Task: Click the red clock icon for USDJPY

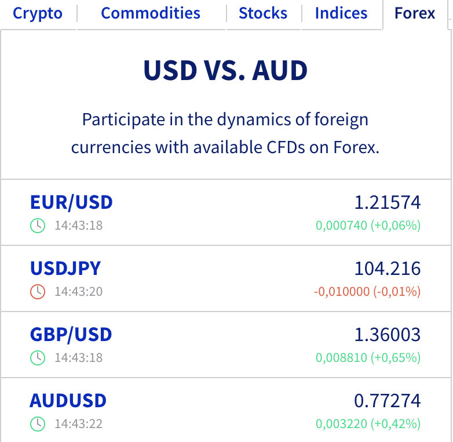Action: pos(38,292)
